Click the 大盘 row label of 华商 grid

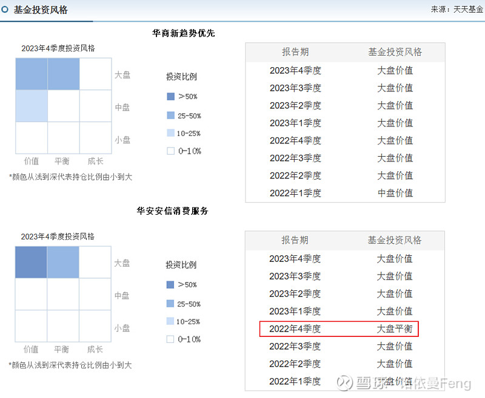tap(122, 75)
